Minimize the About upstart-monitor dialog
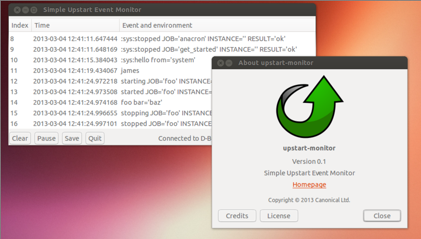Viewport: 421px width, 239px height. click(229, 63)
